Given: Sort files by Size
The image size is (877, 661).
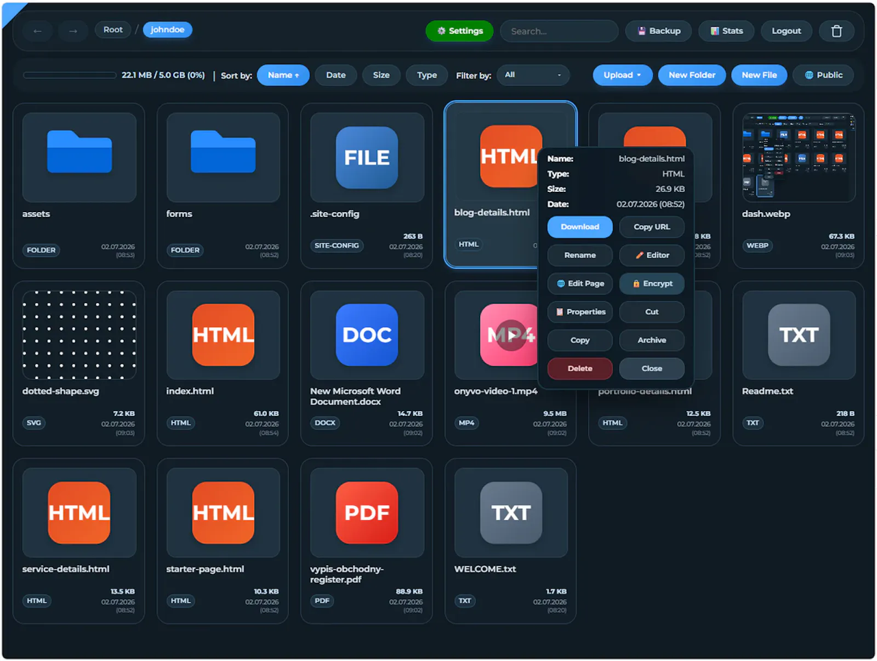Looking at the screenshot, I should (x=381, y=75).
